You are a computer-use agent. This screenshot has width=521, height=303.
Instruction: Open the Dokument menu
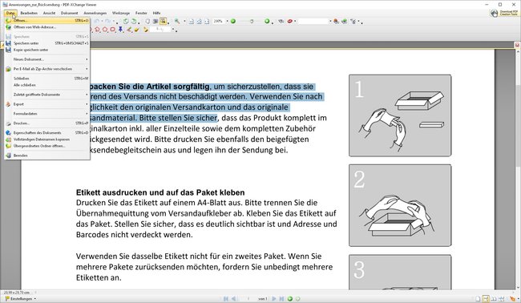pos(69,13)
